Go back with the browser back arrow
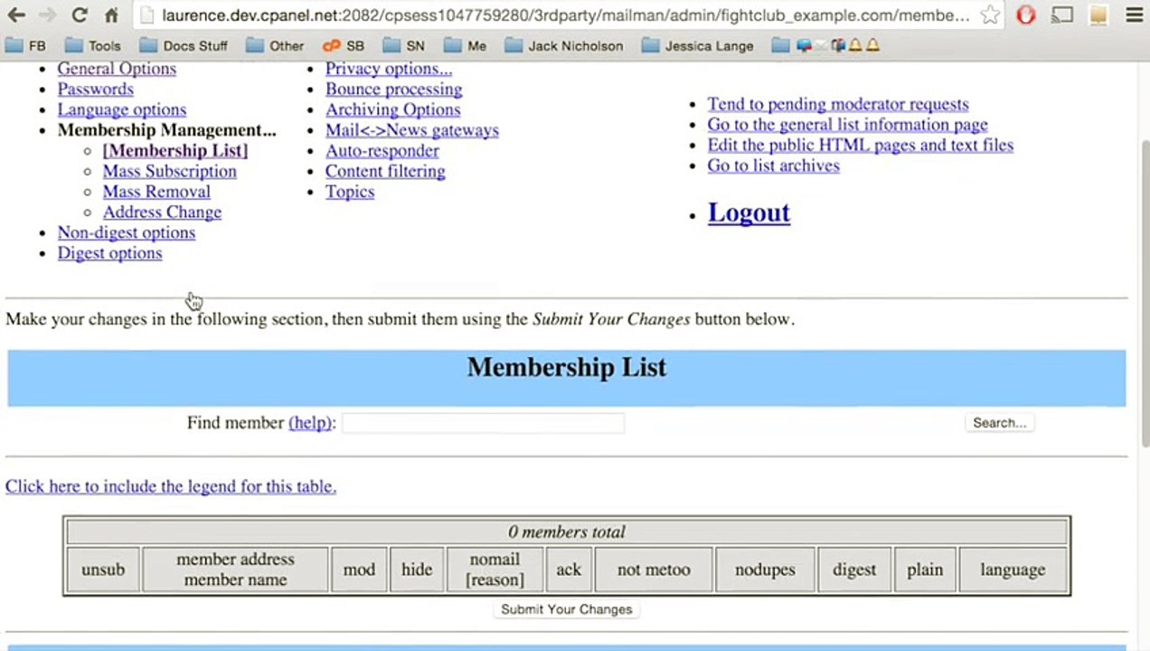 pos(15,15)
